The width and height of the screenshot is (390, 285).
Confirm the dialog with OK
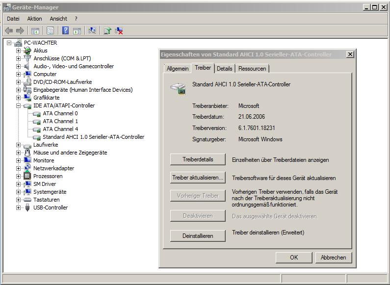[294, 258]
